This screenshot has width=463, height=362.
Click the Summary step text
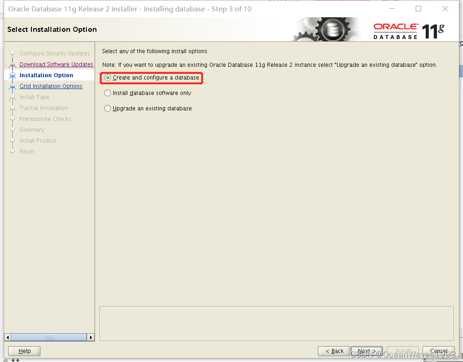pos(31,130)
